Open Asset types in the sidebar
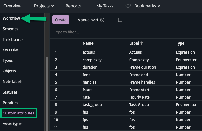This screenshot has width=202, height=131. (x=13, y=124)
